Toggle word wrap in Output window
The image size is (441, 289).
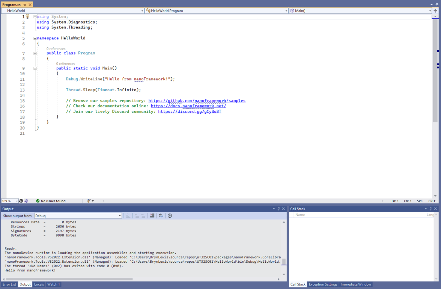(161, 216)
